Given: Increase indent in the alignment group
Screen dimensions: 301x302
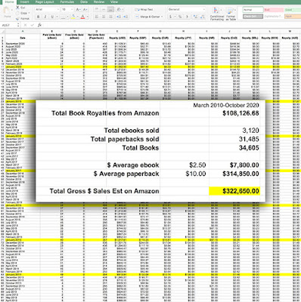Looking at the screenshot, I should [125, 17].
